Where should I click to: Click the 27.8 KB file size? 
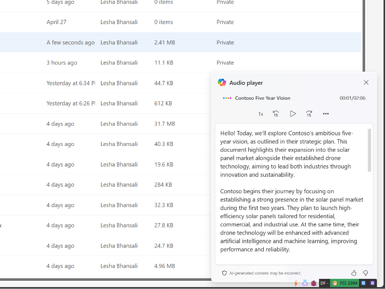point(164,225)
